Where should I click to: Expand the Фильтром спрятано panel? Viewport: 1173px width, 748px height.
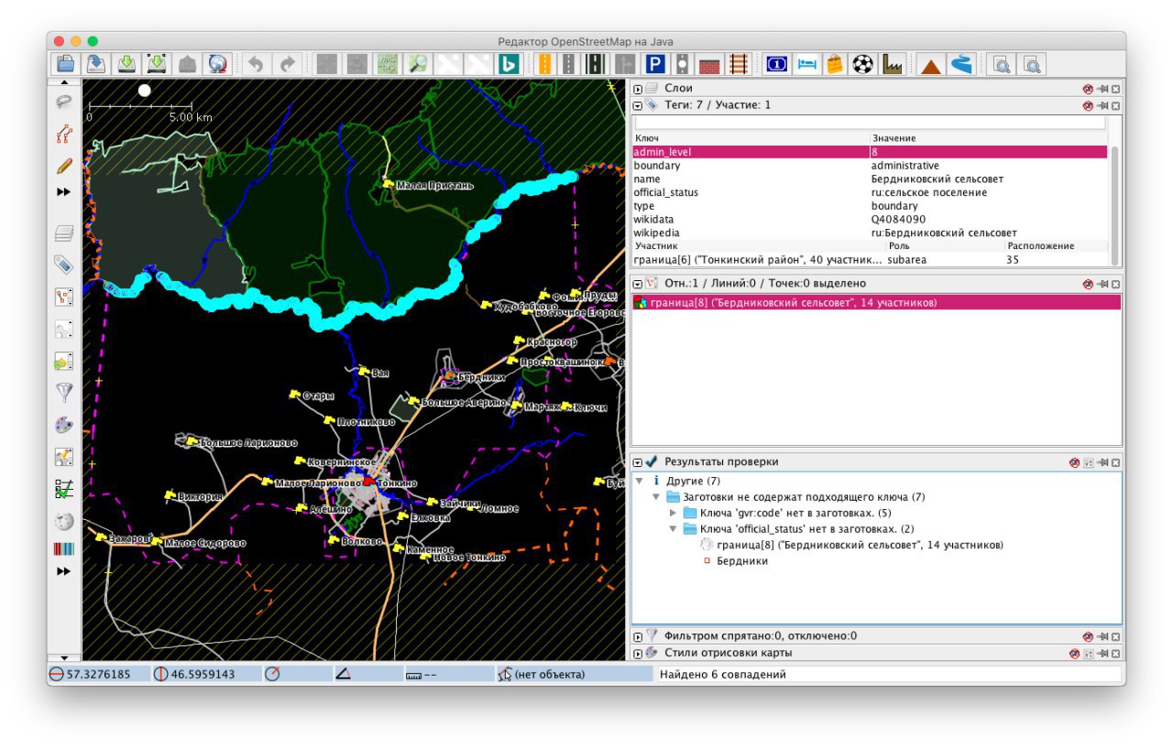click(638, 635)
